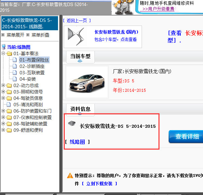203x195 pixels.
Task: Click the 05-清洗和雨刮 document icon
Action: (9, 105)
